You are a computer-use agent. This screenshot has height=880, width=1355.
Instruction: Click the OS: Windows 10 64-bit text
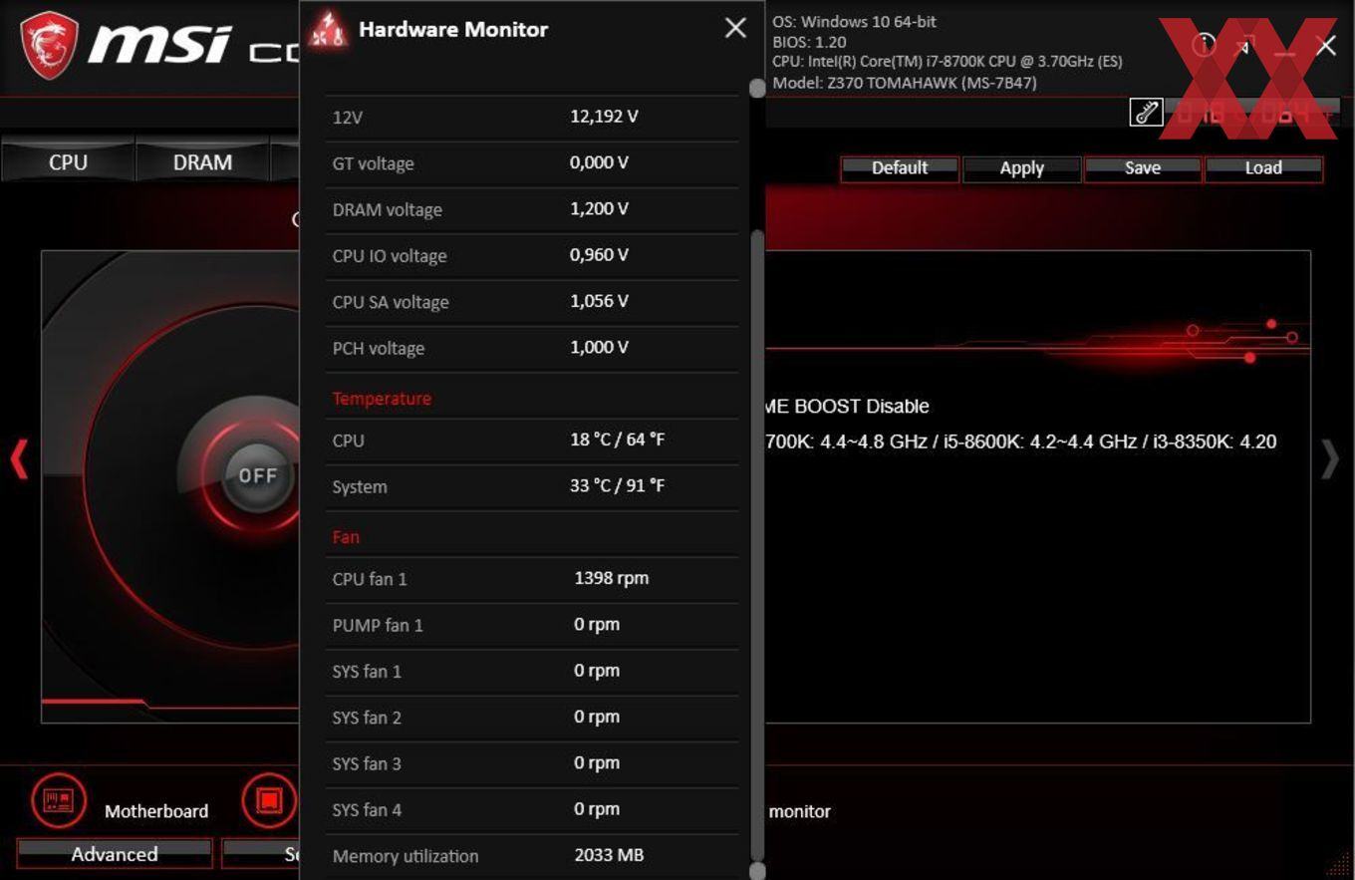[855, 21]
